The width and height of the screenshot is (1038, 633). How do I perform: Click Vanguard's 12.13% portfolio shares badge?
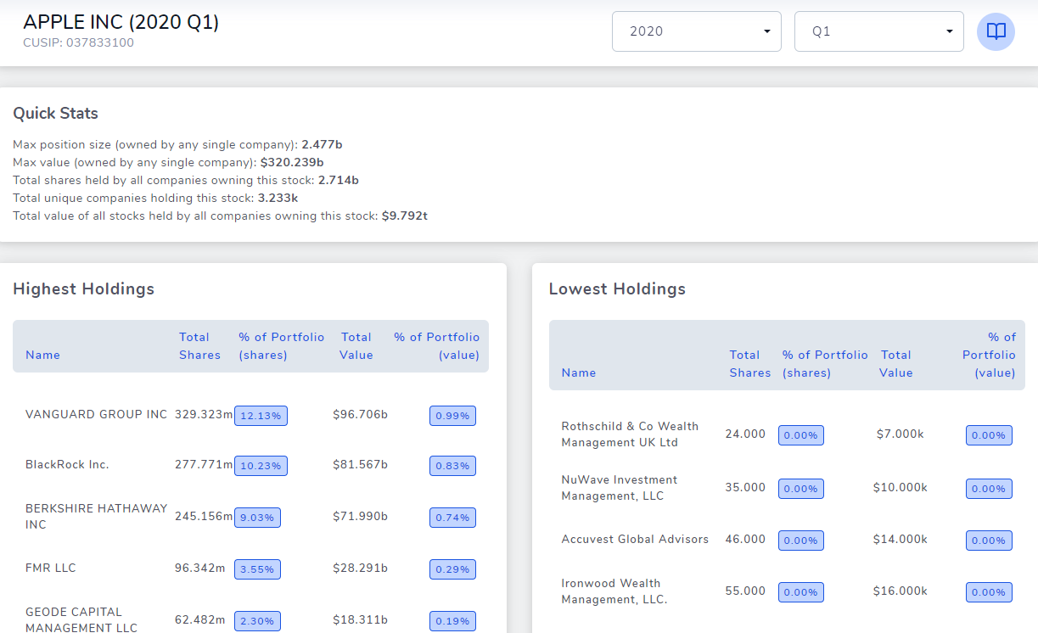click(x=261, y=416)
